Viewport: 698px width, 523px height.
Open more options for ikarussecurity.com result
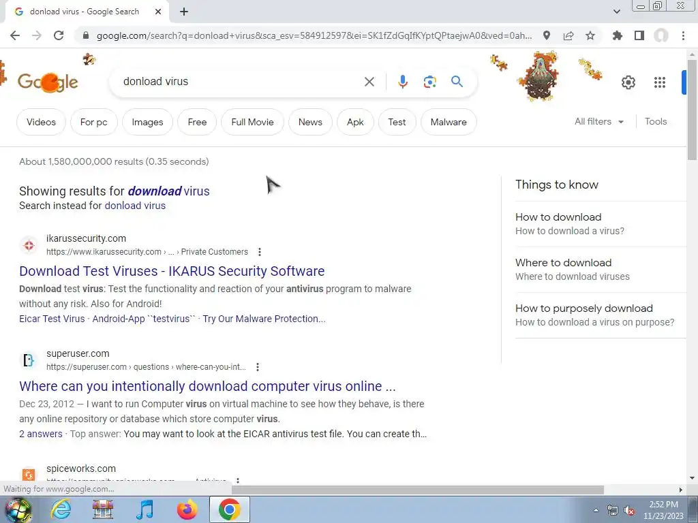click(260, 252)
